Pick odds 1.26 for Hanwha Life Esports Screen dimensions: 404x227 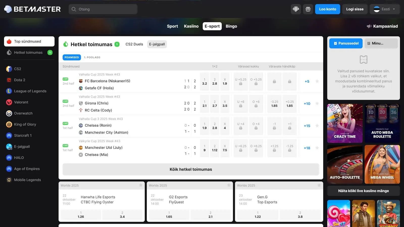[81, 215]
